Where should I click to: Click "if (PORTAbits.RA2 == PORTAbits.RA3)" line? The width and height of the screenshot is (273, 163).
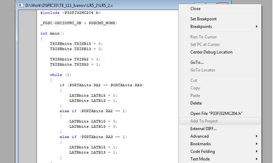[x=102, y=85]
